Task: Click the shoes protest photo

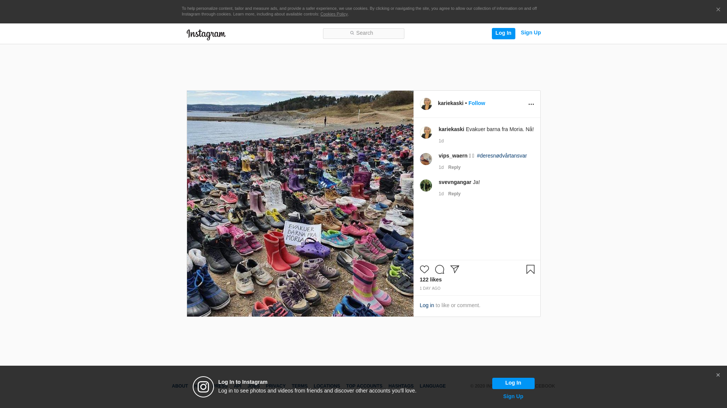Action: pyautogui.click(x=300, y=203)
